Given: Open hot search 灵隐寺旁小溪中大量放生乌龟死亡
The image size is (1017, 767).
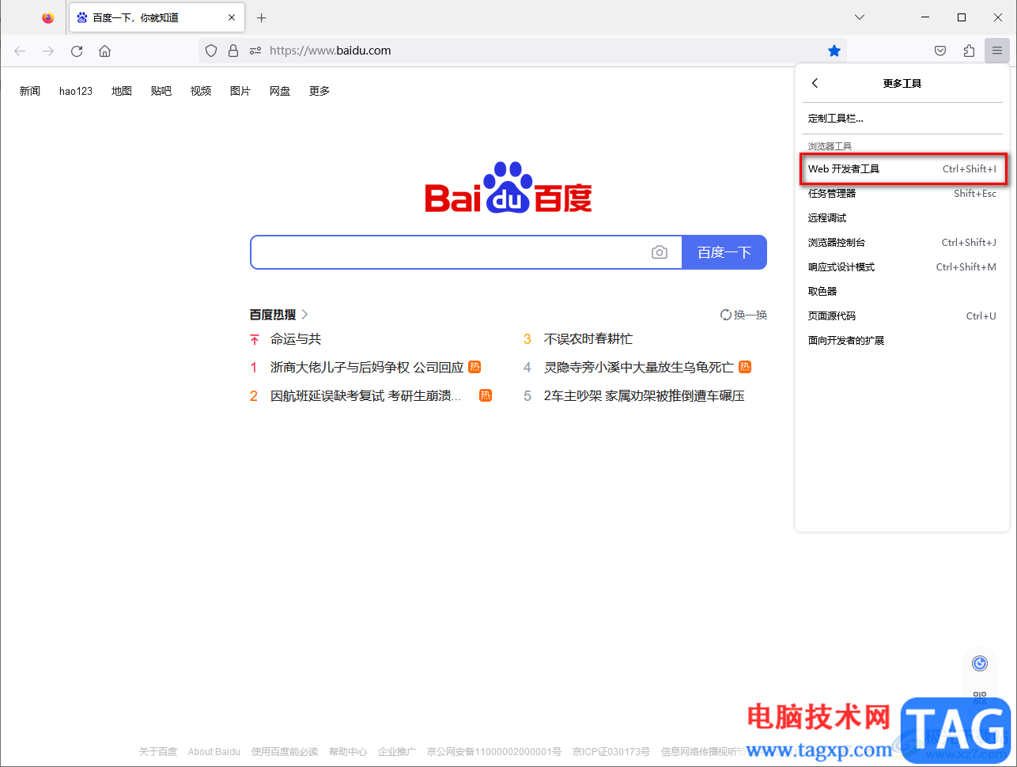Looking at the screenshot, I should point(639,368).
